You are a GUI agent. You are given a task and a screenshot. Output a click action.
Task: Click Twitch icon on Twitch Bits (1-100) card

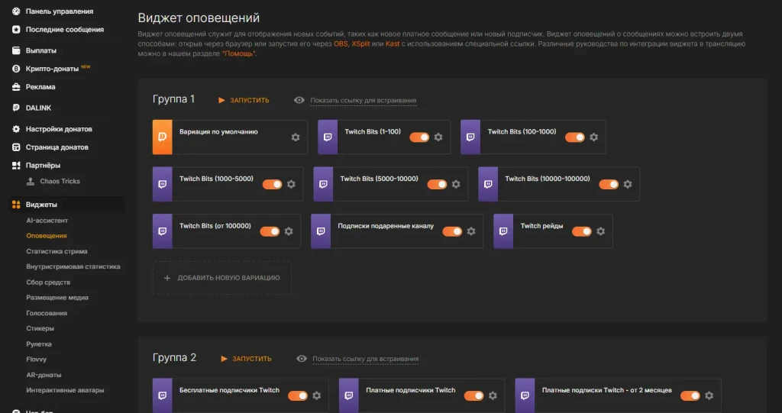click(x=328, y=137)
